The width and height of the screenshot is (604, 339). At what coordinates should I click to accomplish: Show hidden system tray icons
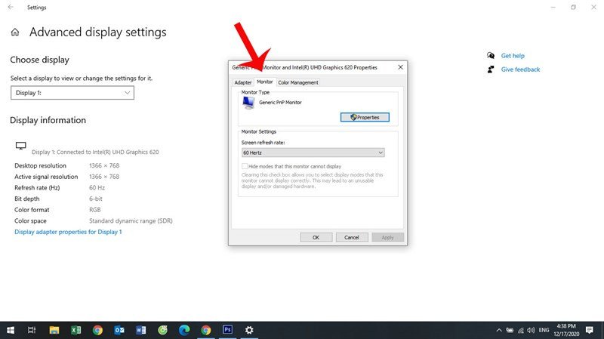498,330
